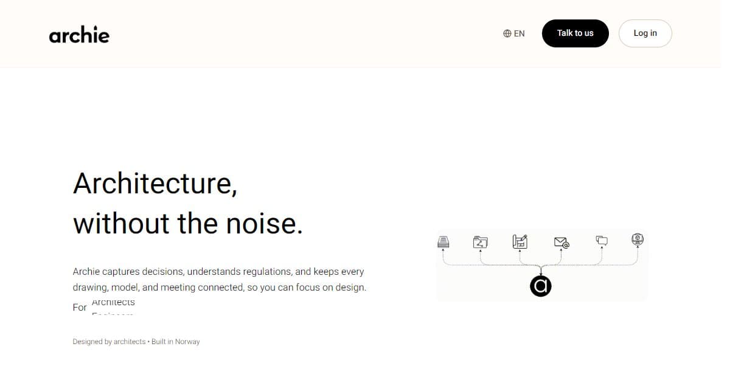Click the black circular archie 'a' logo
Viewport: 730px width, 383px height.
(540, 286)
